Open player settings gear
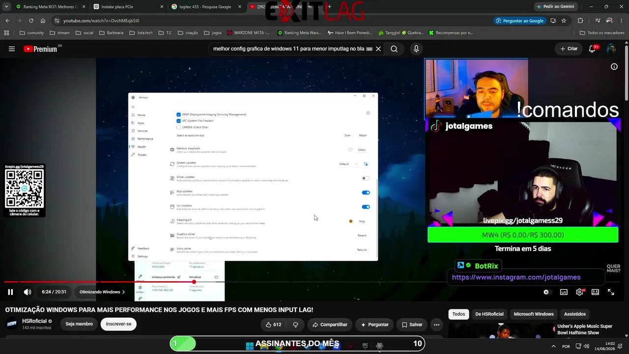This screenshot has height=354, width=629. point(579,292)
